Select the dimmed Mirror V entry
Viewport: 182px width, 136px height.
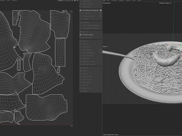[85, 44]
